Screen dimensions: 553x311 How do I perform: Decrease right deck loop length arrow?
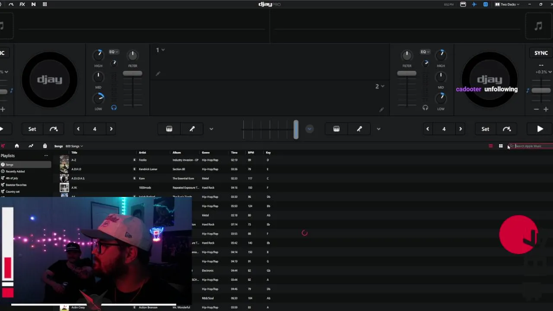pos(428,129)
